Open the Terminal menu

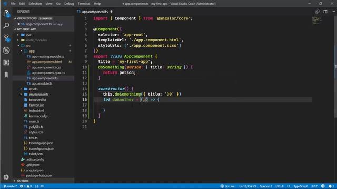(84, 4)
